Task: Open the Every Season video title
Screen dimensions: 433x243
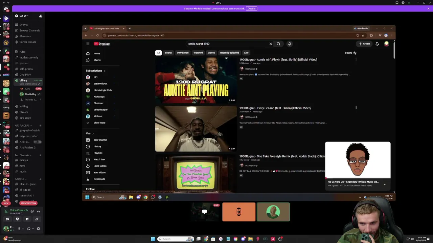Action: [x=275, y=108]
